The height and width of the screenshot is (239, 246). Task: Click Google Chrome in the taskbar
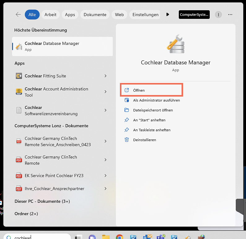pos(120,237)
